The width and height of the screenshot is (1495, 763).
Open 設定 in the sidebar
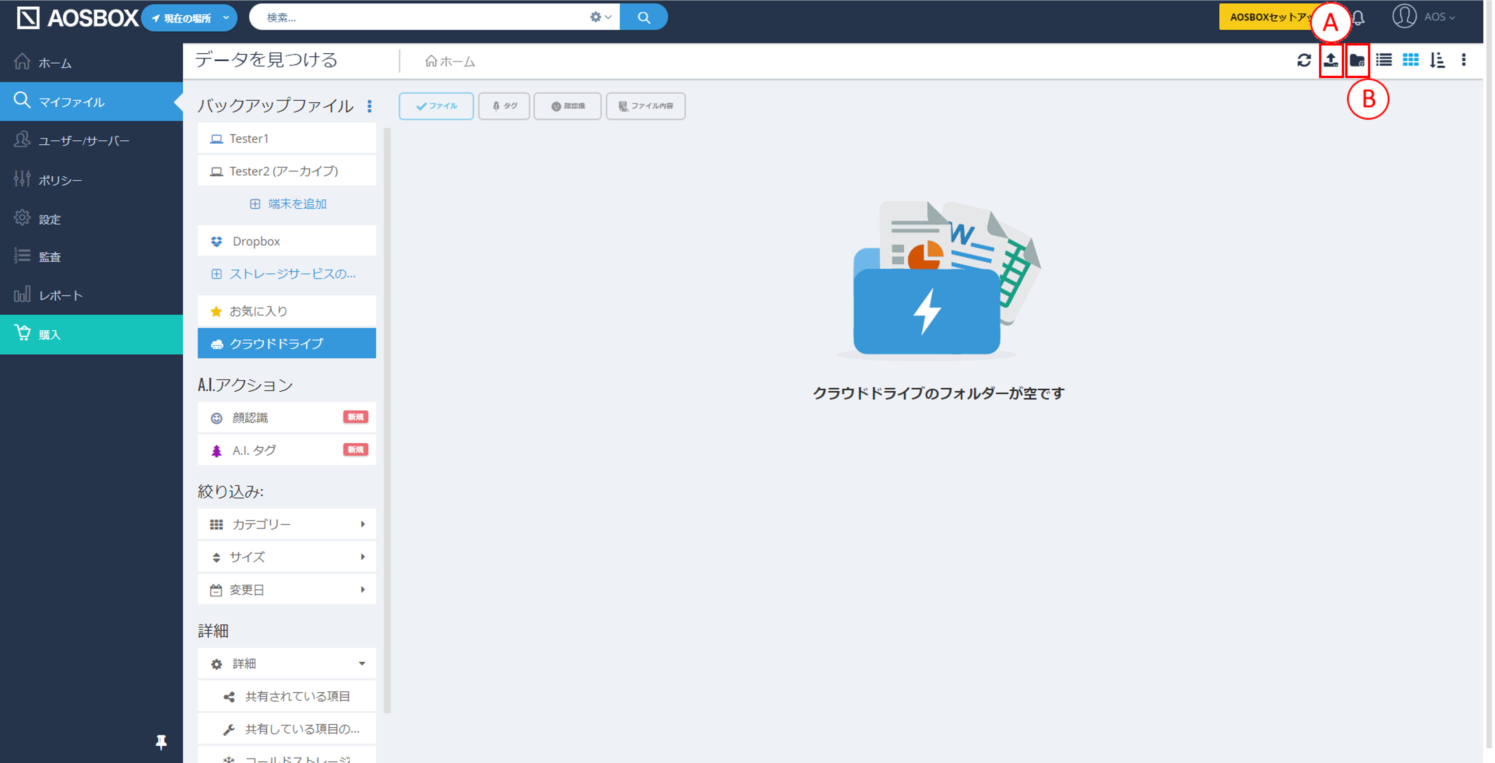(x=91, y=219)
